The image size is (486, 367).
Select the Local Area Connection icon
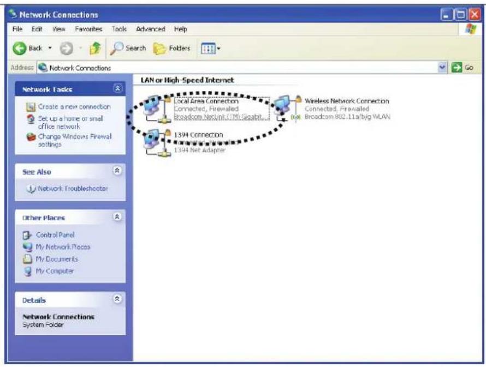[x=157, y=109]
